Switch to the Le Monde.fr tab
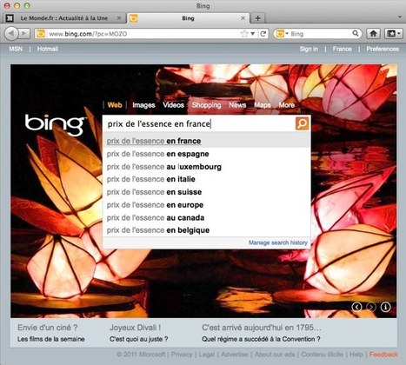Screen dimensions: 406x365 point(64,18)
